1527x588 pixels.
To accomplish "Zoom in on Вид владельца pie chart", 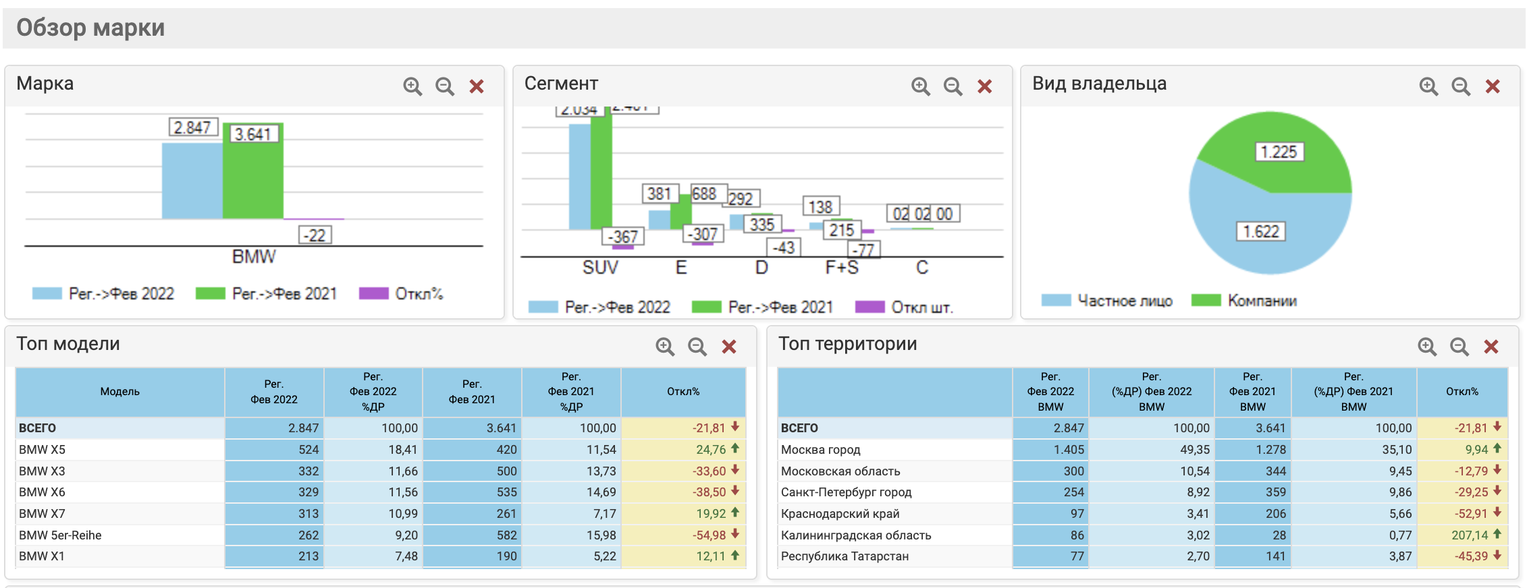I will coord(1428,86).
